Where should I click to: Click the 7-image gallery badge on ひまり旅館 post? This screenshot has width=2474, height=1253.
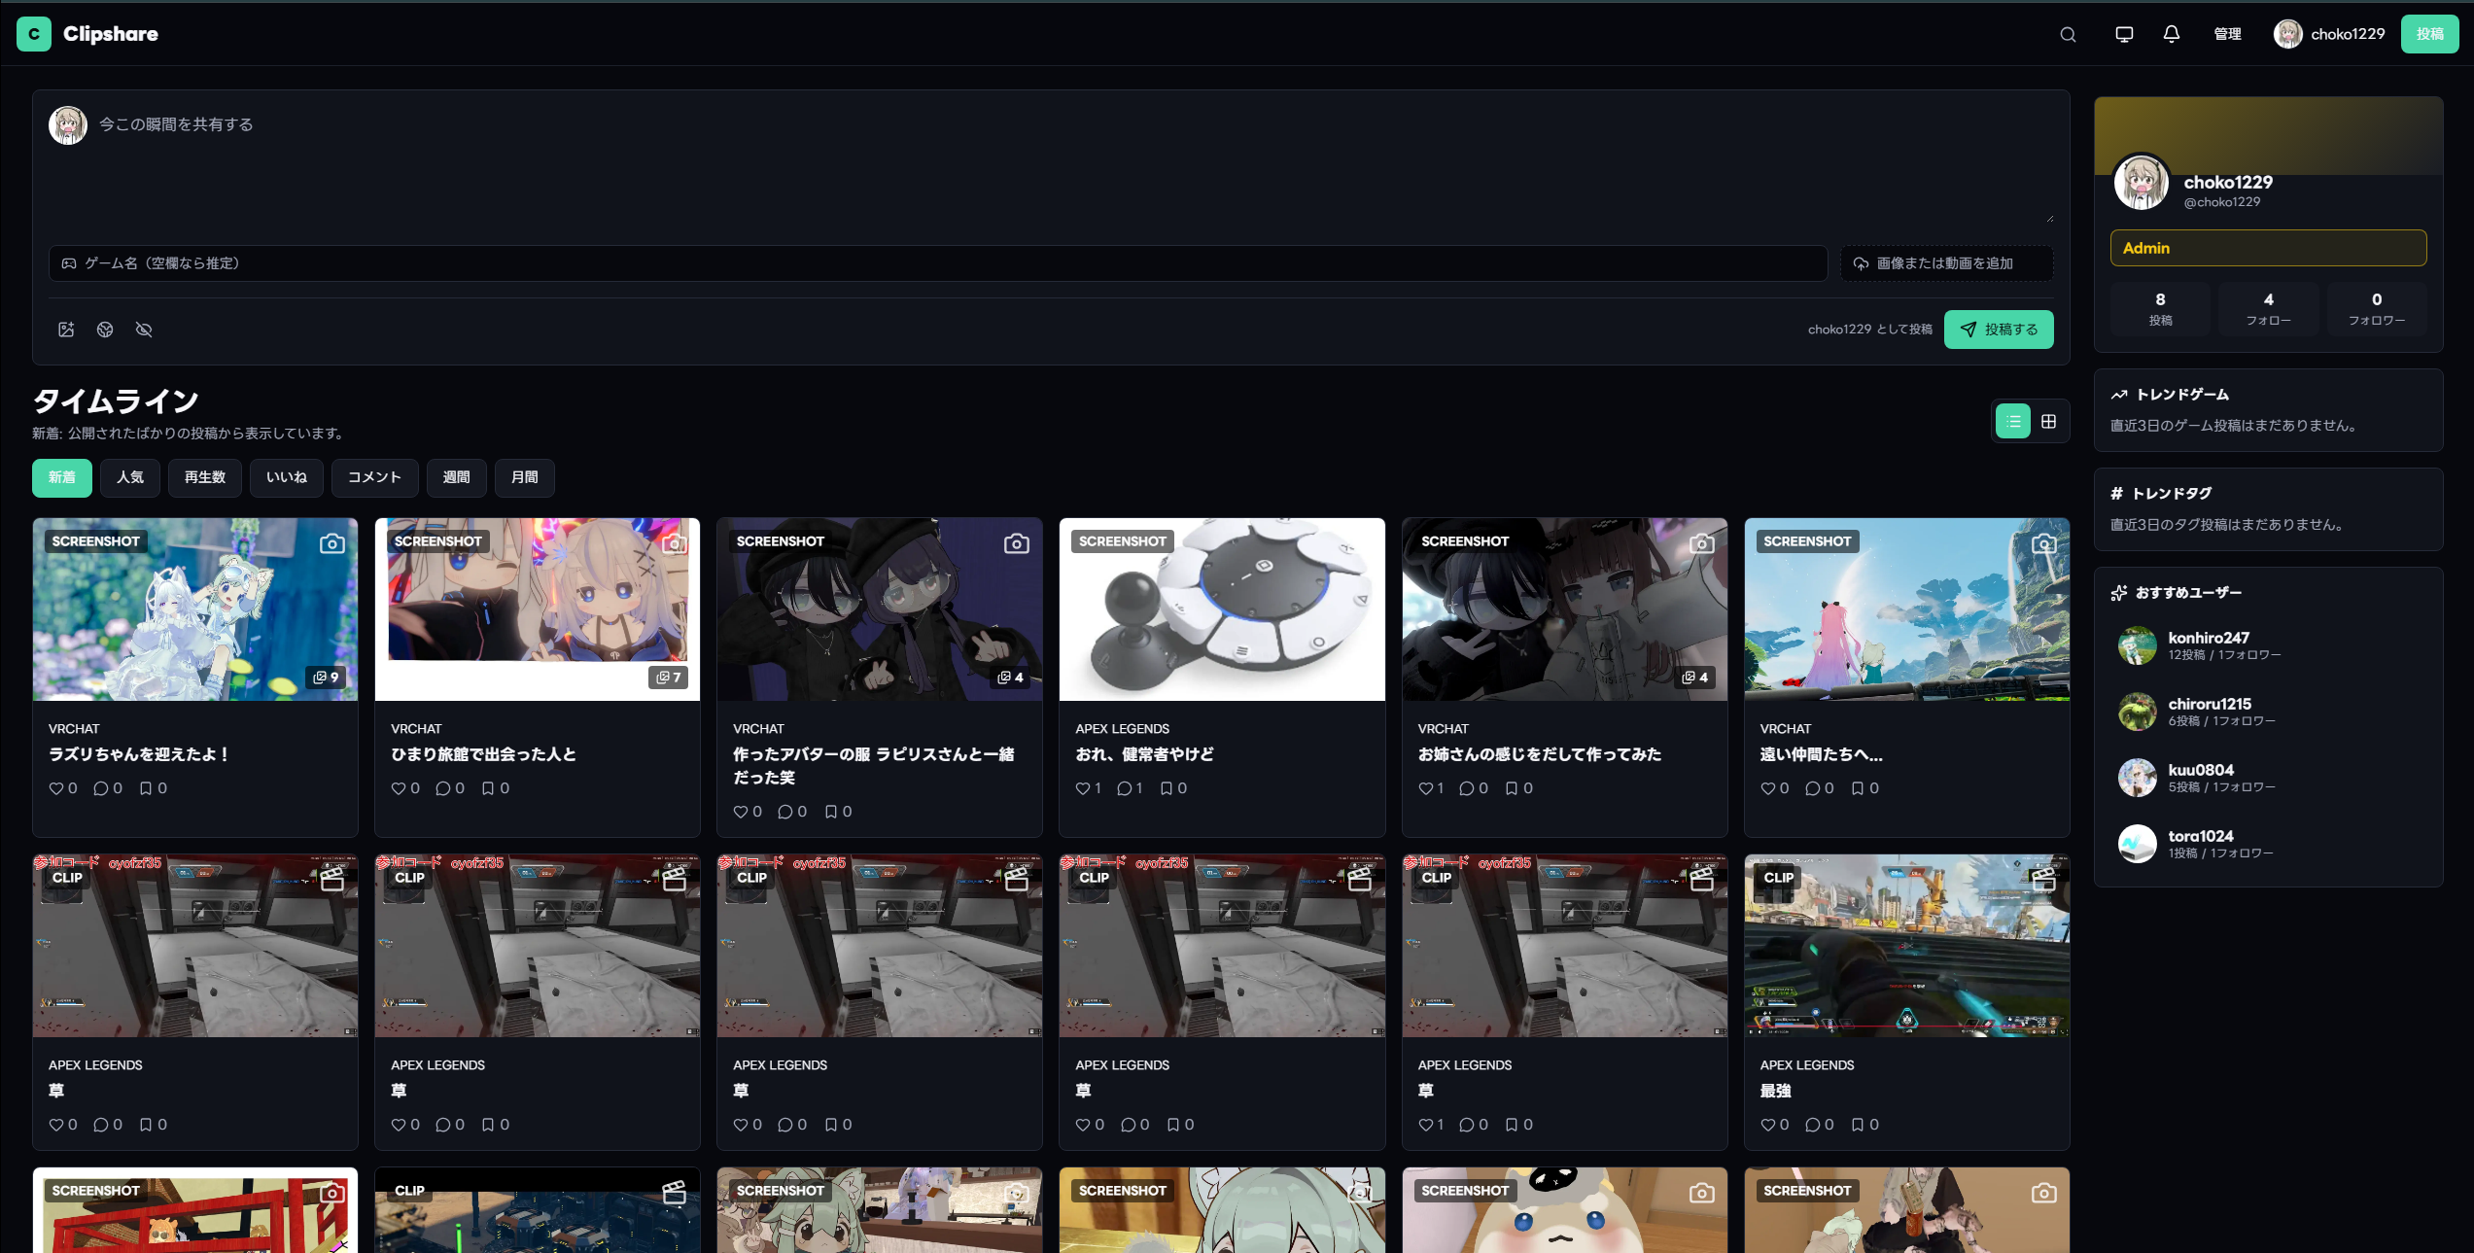669,678
